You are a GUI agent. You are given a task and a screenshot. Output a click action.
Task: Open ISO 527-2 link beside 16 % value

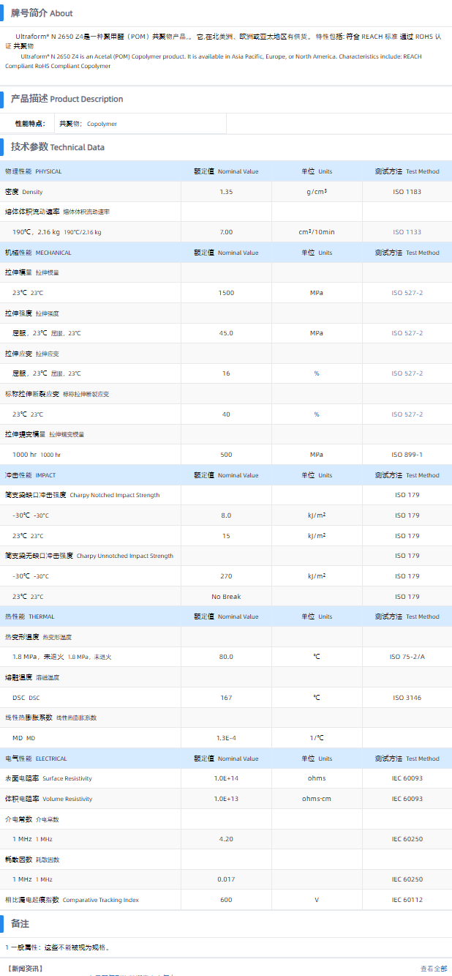pos(407,373)
